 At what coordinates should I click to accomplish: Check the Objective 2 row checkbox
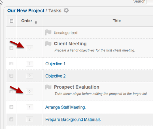pyautogui.click(x=11, y=76)
